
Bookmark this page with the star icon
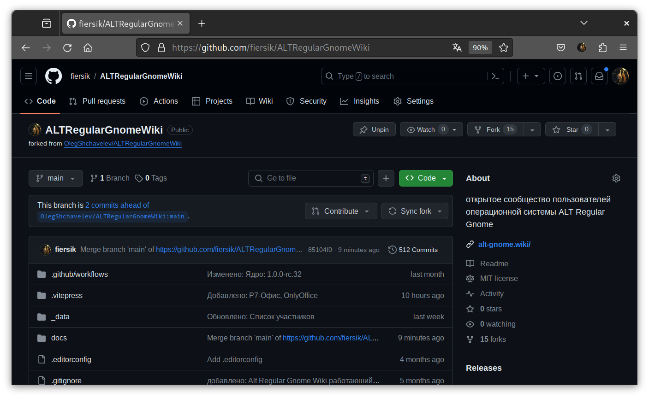[x=504, y=47]
